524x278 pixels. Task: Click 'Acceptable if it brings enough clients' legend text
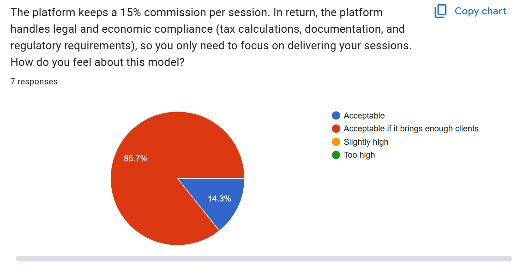tap(411, 129)
